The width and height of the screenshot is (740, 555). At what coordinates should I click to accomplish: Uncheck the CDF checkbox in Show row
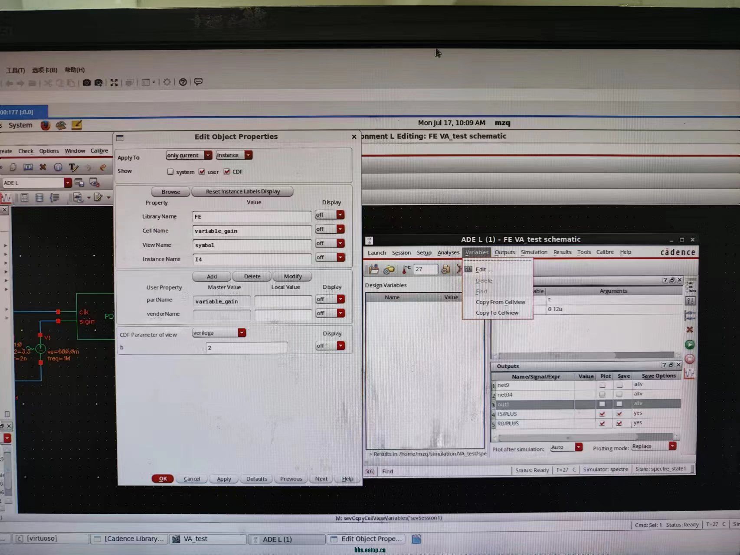click(227, 172)
